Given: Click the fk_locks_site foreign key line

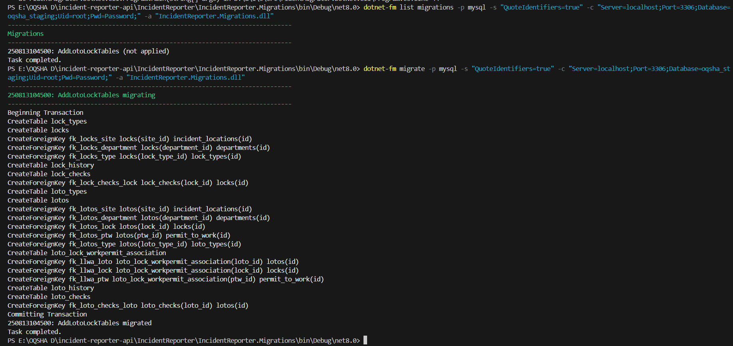Looking at the screenshot, I should pyautogui.click(x=130, y=139).
